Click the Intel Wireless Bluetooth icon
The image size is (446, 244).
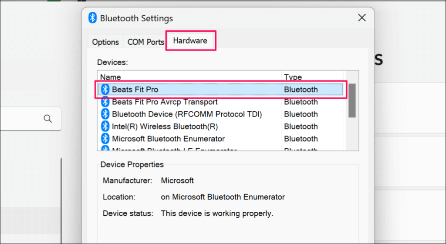pos(105,127)
